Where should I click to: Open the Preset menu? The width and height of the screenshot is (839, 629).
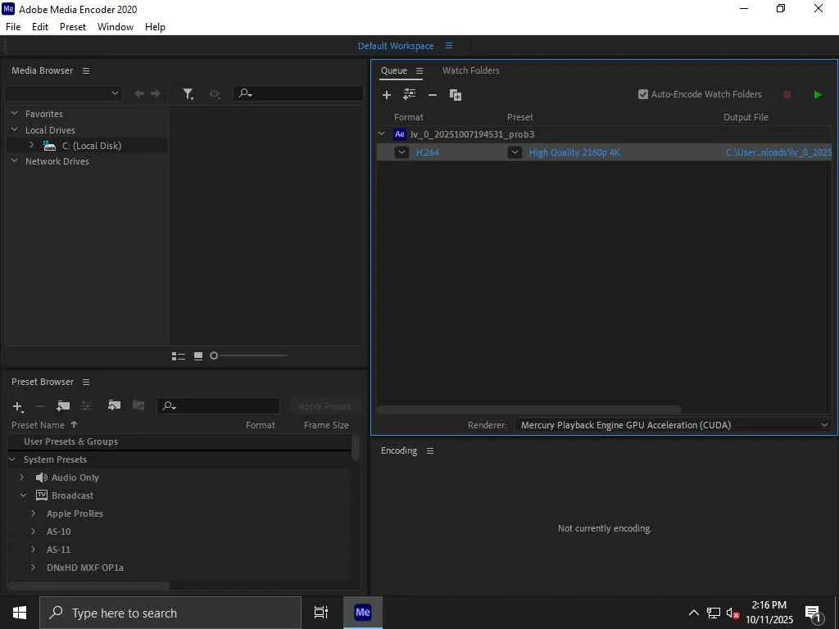tap(73, 27)
